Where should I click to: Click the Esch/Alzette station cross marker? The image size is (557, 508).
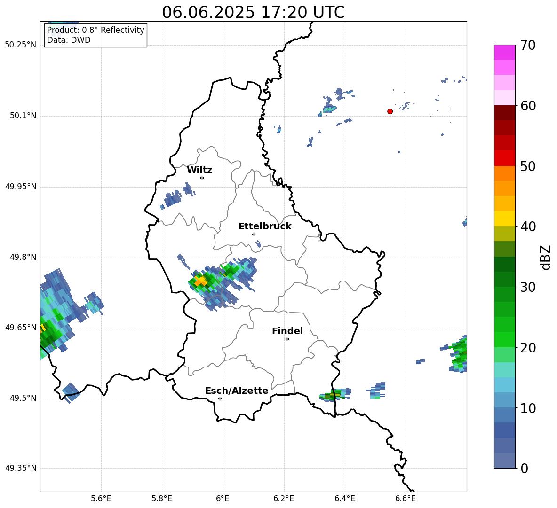[220, 399]
